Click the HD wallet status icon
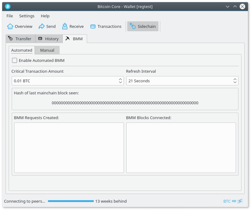The image size is (252, 211). (234, 201)
